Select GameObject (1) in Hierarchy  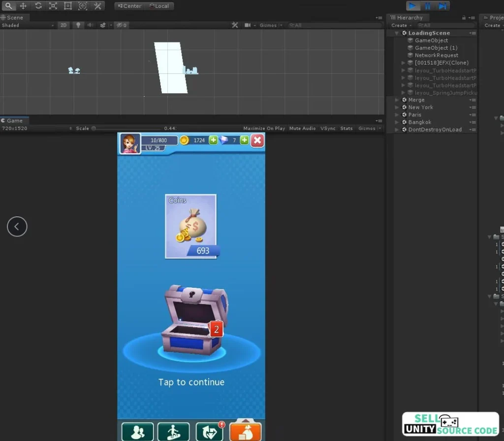[x=436, y=48]
